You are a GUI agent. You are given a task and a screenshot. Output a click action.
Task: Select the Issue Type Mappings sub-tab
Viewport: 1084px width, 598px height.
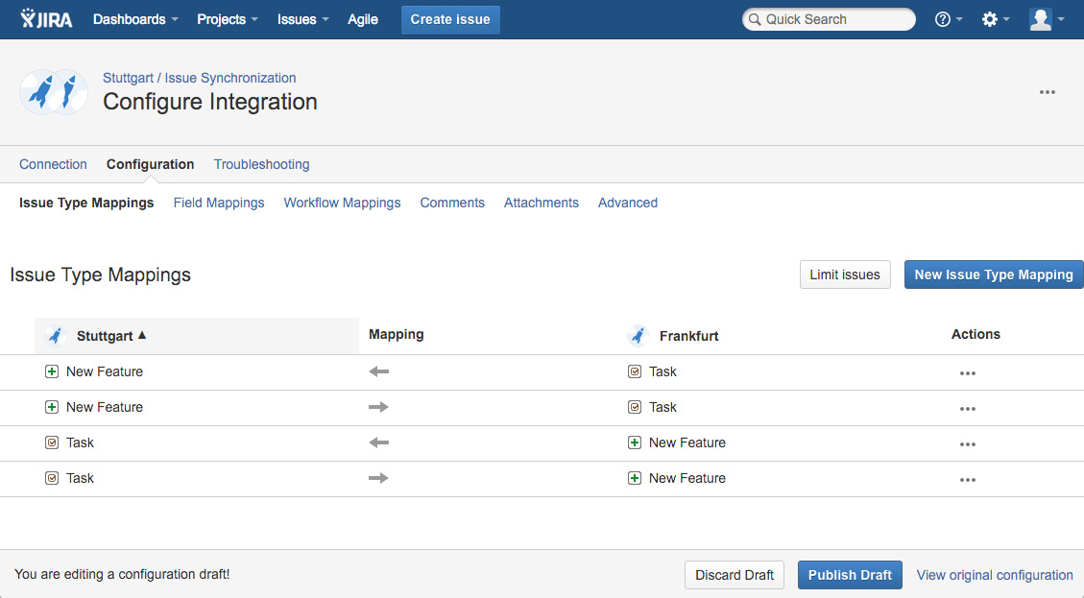click(x=86, y=203)
